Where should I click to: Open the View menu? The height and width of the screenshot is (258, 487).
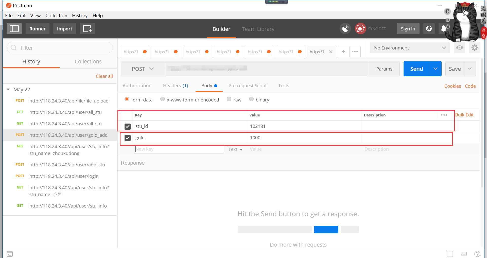35,15
